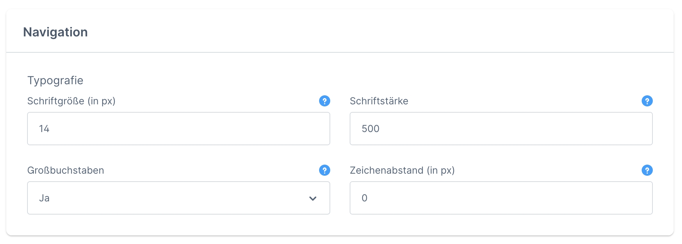Click the Navigation card heading

(55, 32)
